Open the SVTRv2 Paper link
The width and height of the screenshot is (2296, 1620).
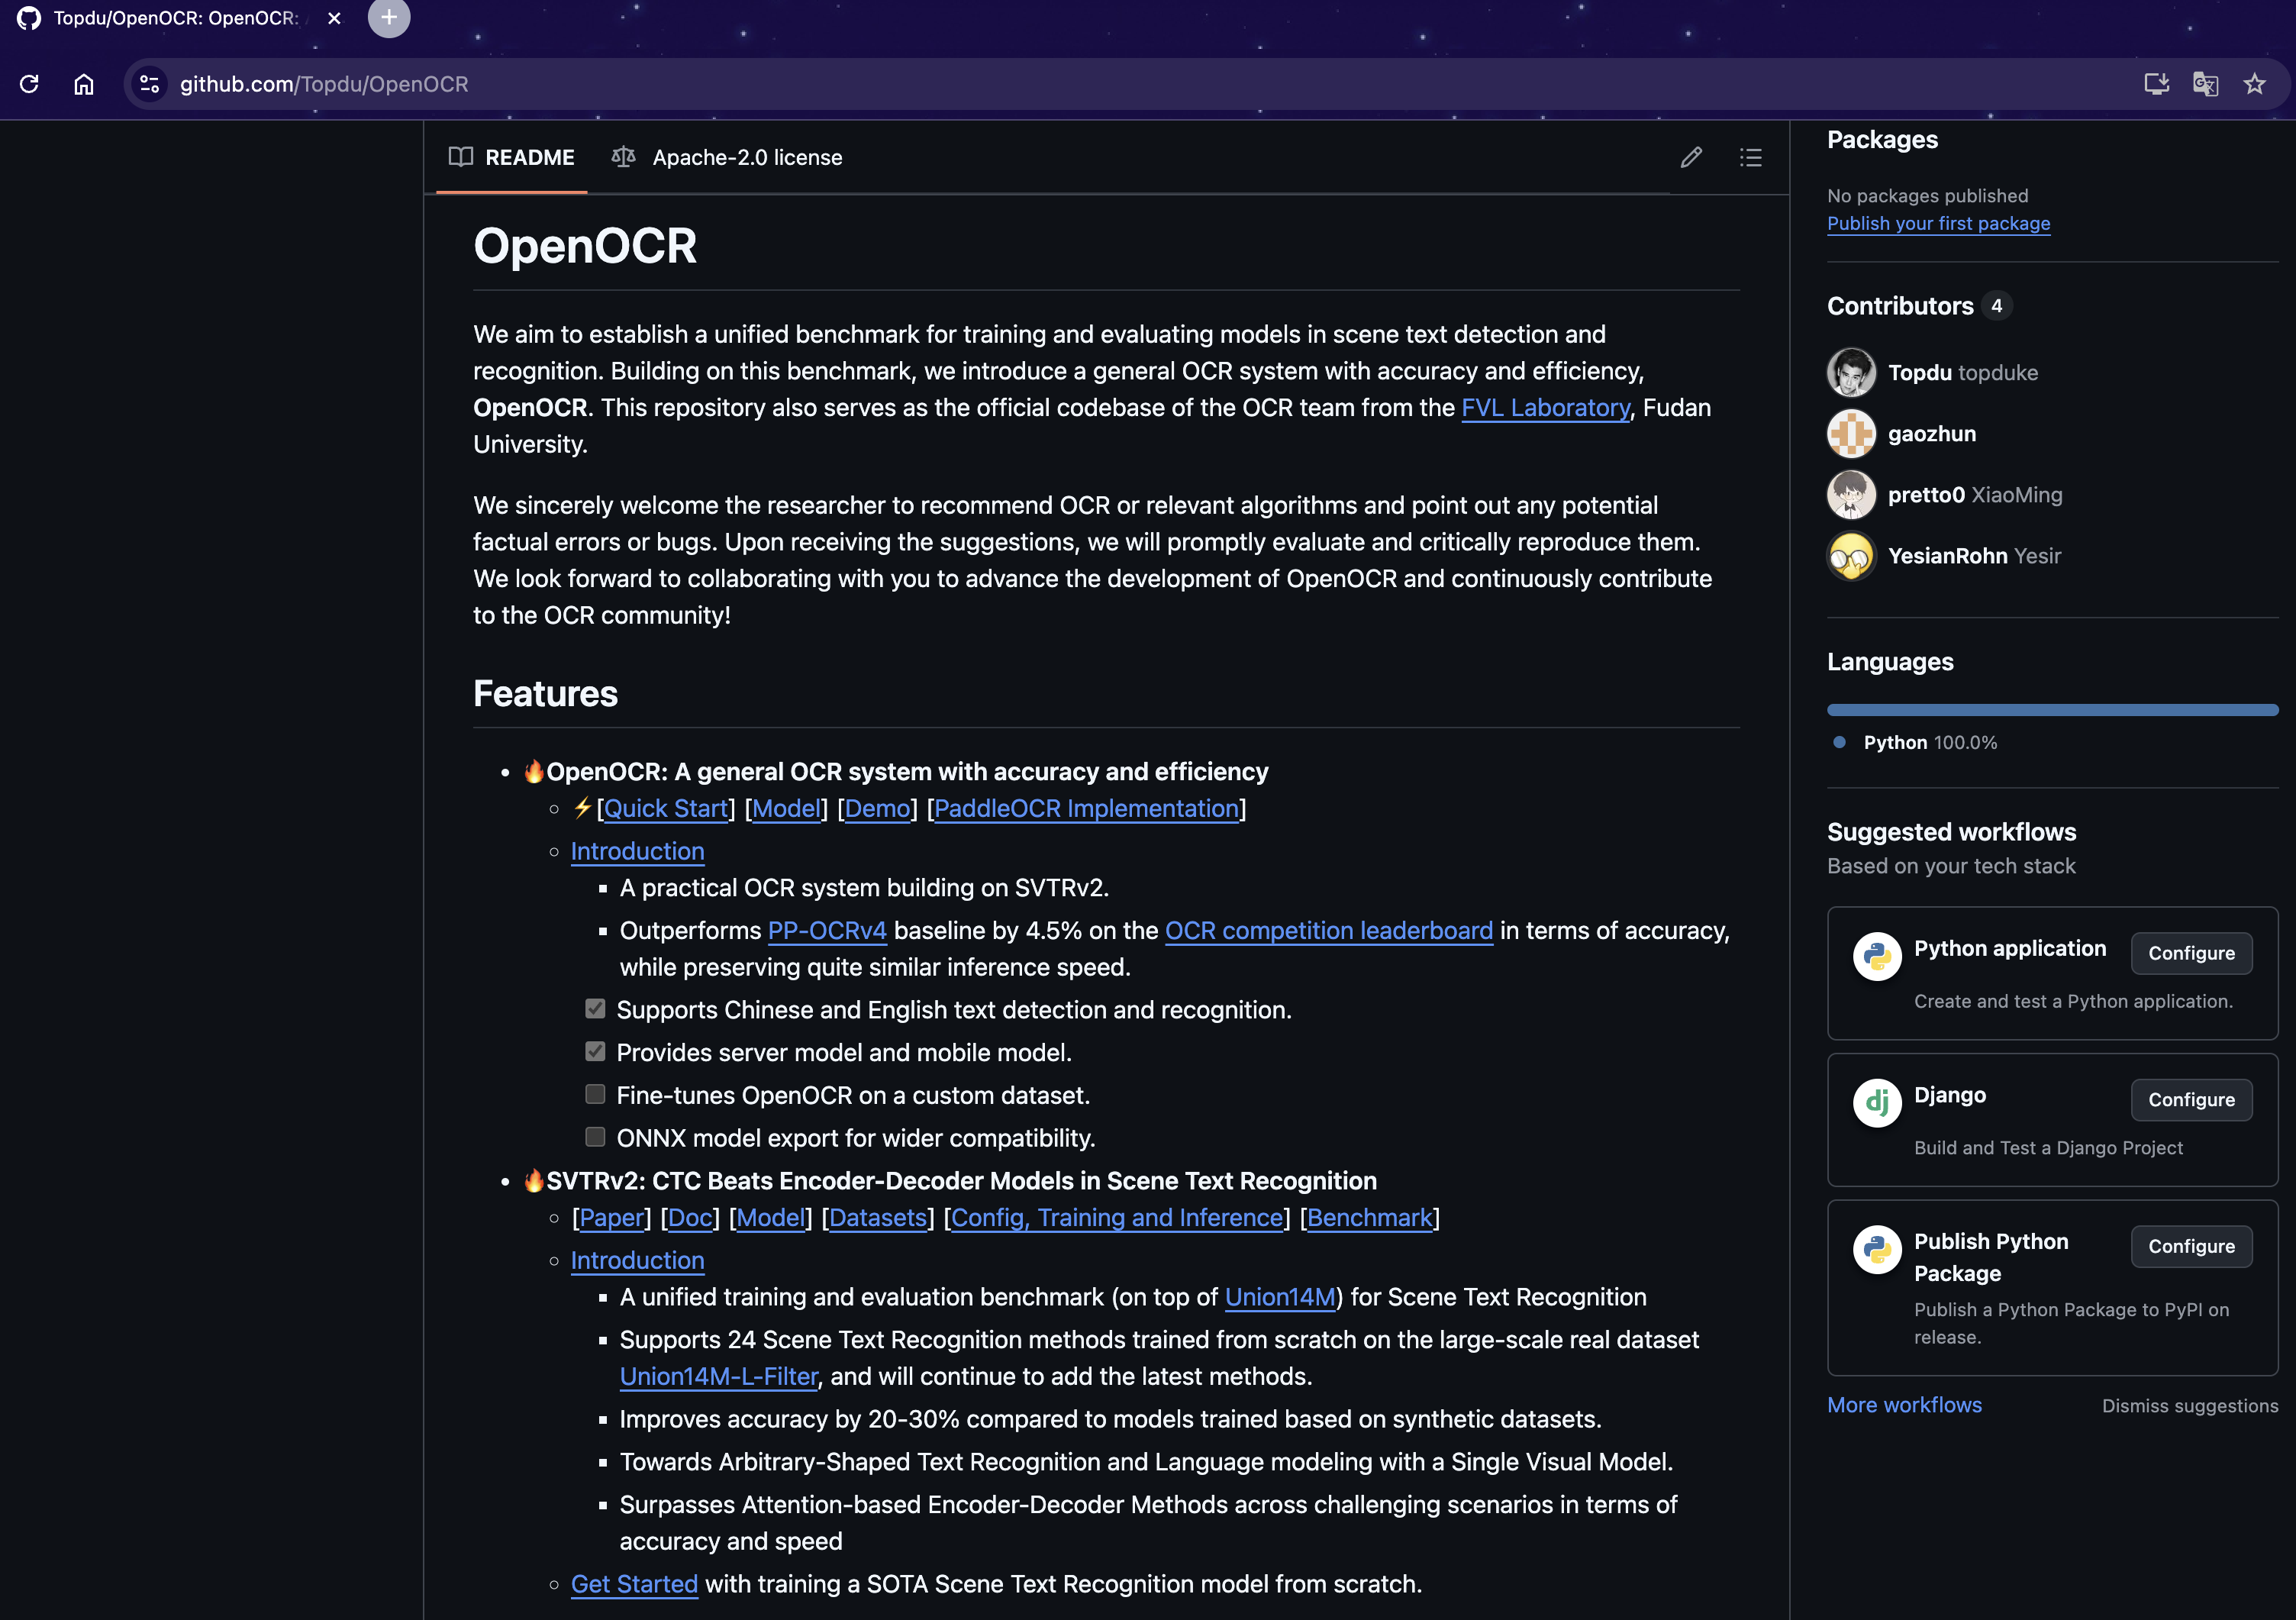click(x=611, y=1217)
